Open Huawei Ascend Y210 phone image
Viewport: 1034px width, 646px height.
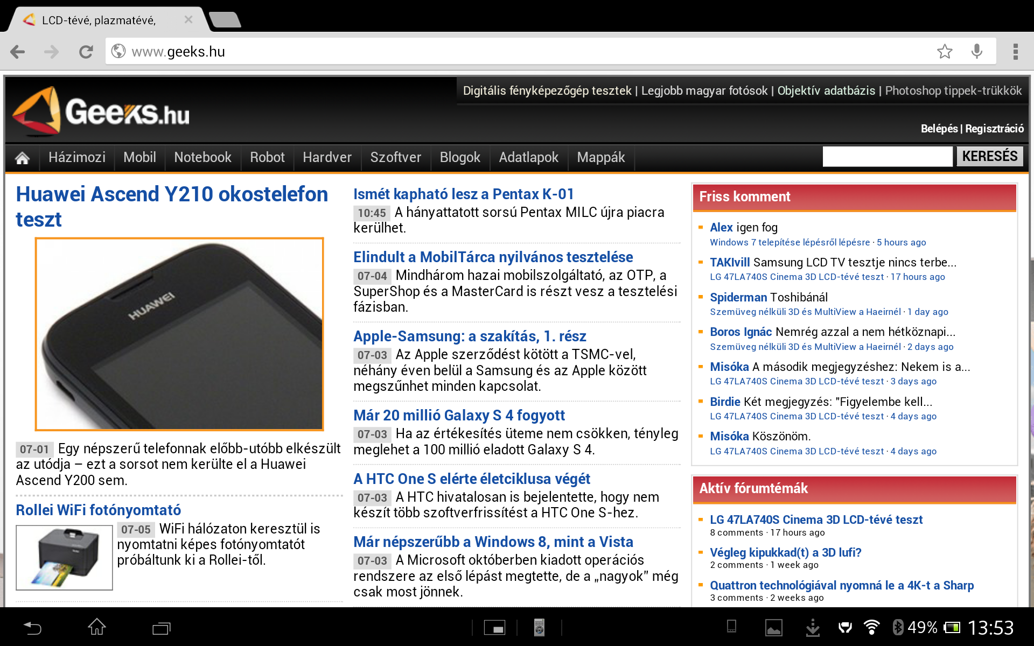pos(179,334)
